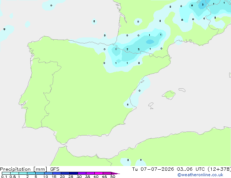Click the "Precipitation [mm] GFS" title text
The image size is (231, 178).
30,169
